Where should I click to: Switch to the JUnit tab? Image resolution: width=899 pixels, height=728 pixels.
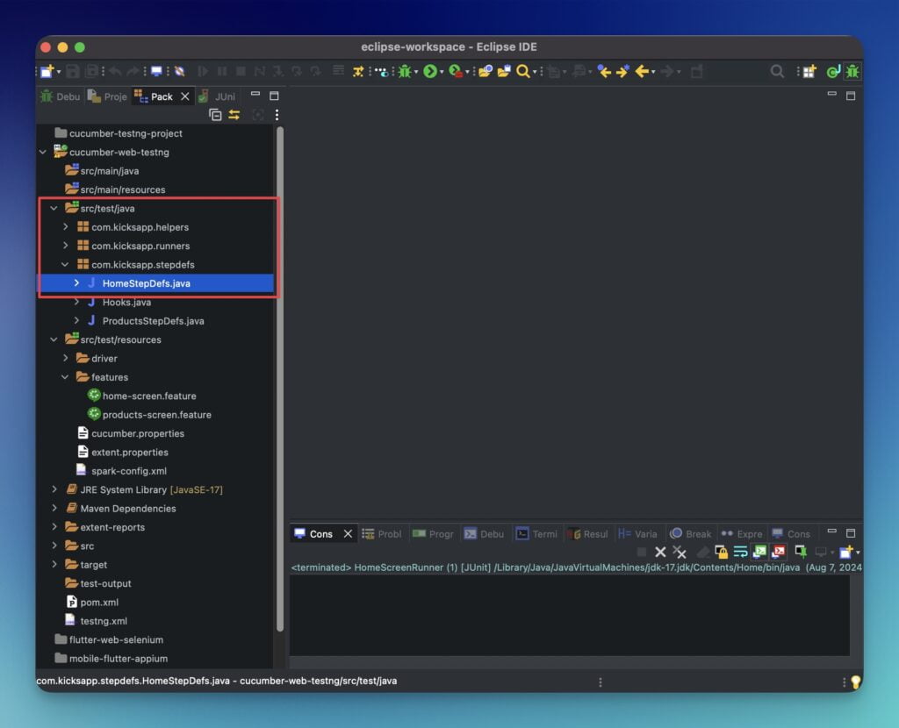coord(218,96)
